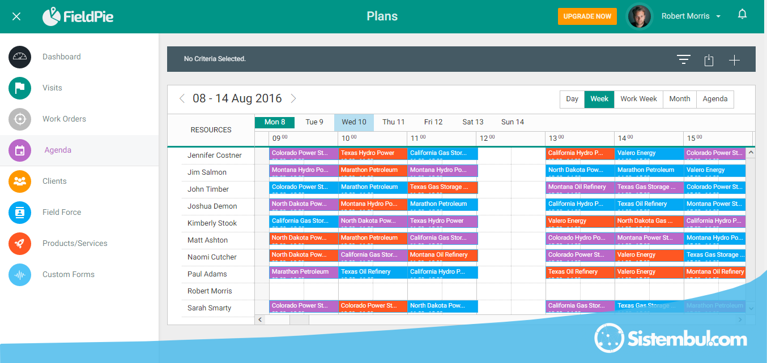The image size is (767, 363).
Task: Click the UPGRADE NOW button
Action: [x=587, y=16]
